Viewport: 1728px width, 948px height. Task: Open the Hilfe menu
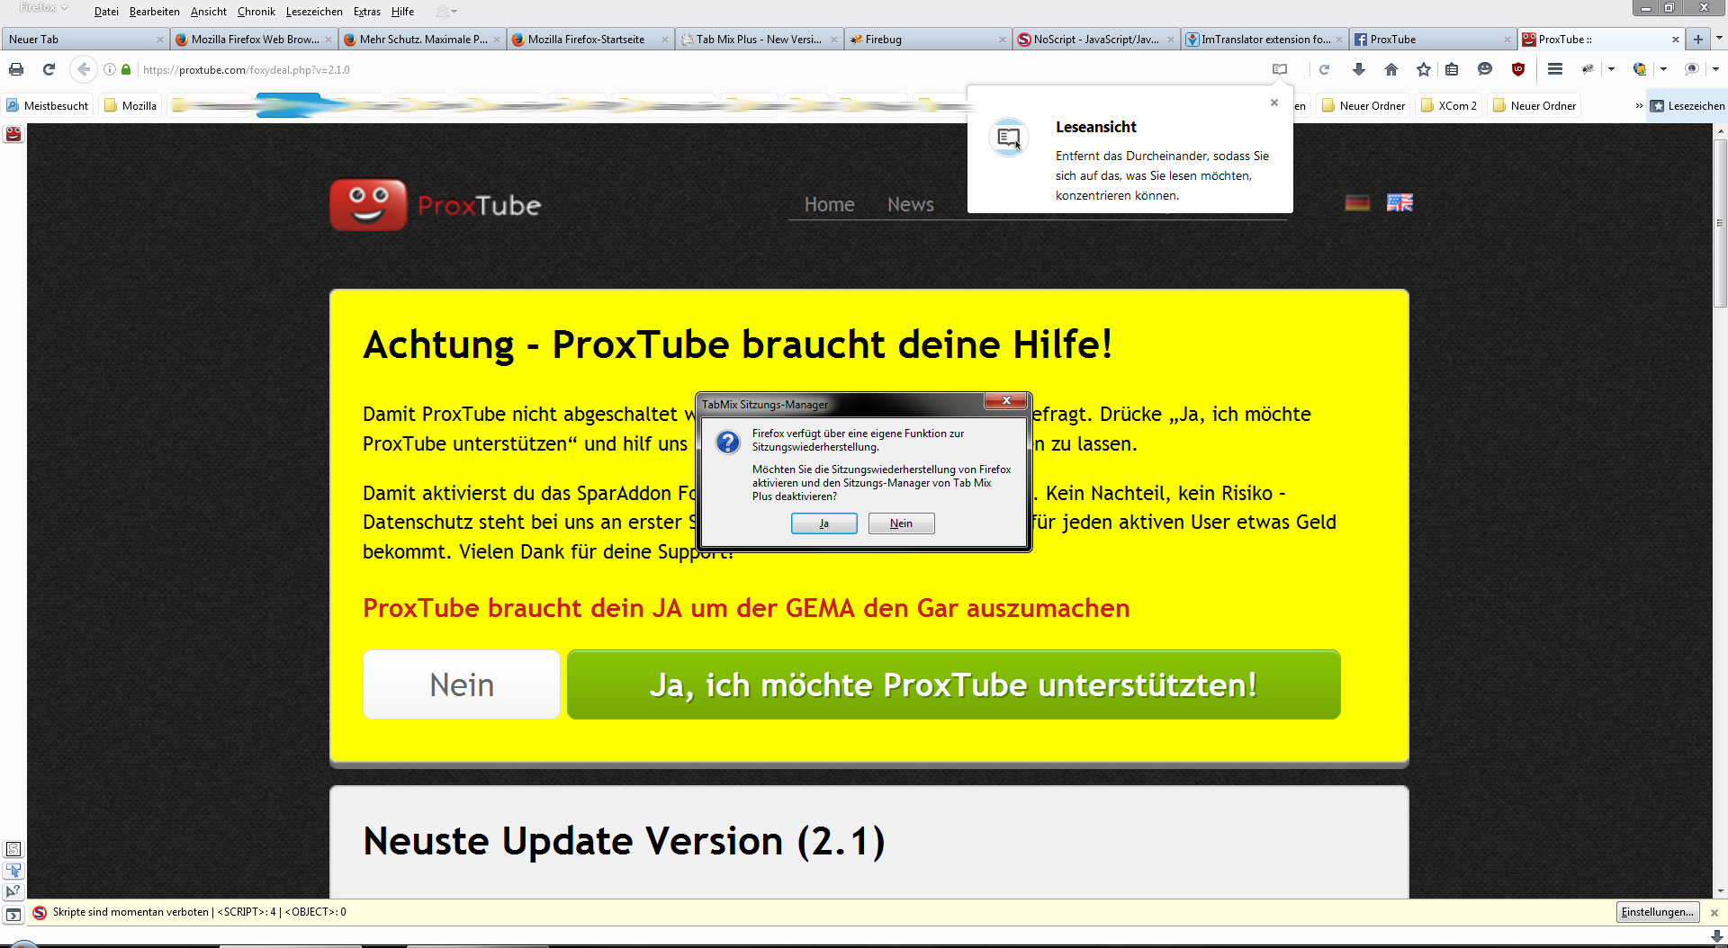402,12
